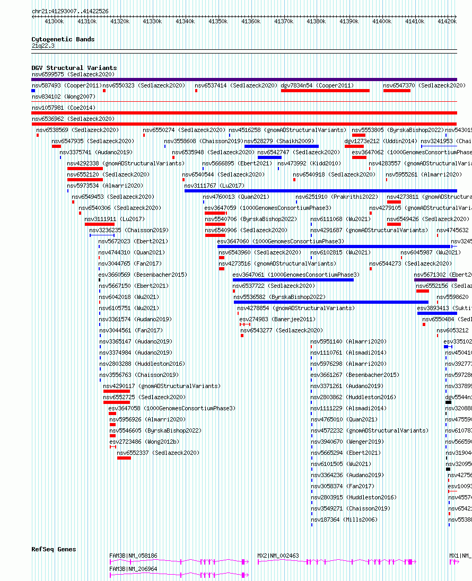Click nsv6251910 (Prakrithi2022) variant label
This screenshot has height=581, width=472.
[x=337, y=196]
